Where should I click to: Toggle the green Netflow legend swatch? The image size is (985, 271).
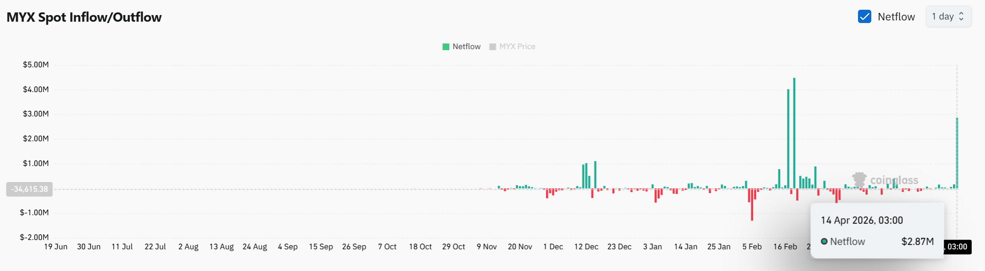click(446, 47)
